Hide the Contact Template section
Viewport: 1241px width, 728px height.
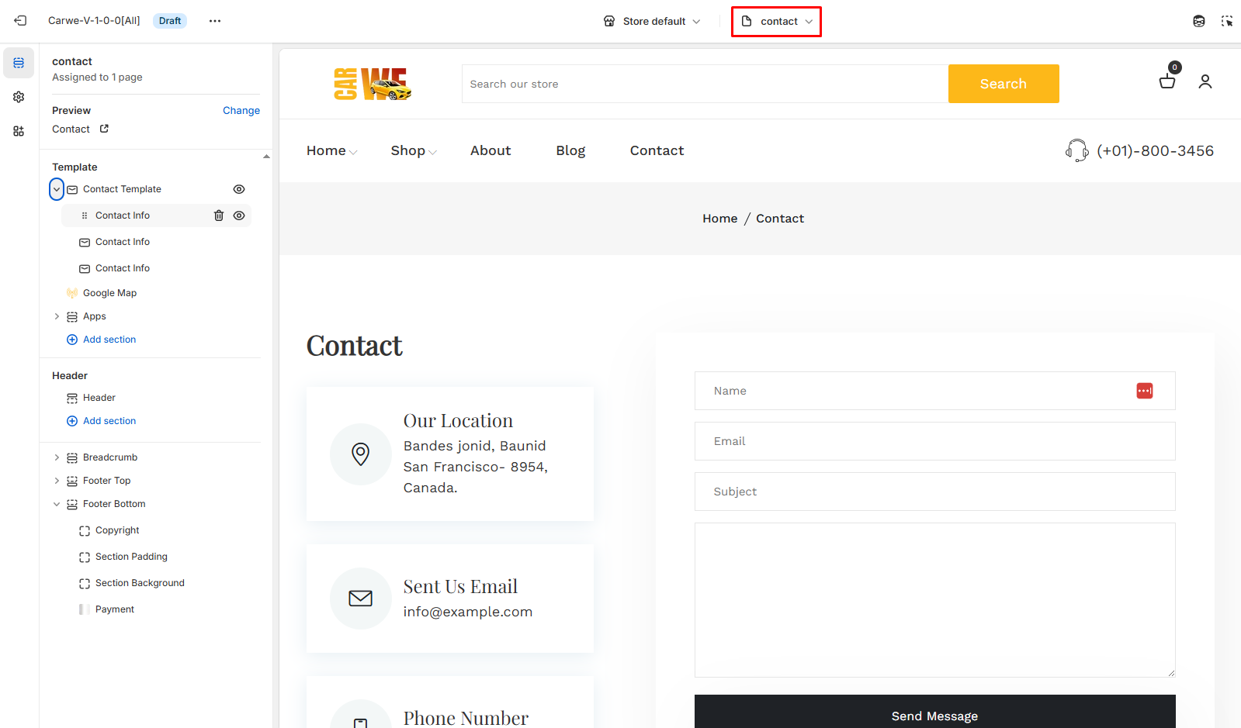[x=239, y=189]
